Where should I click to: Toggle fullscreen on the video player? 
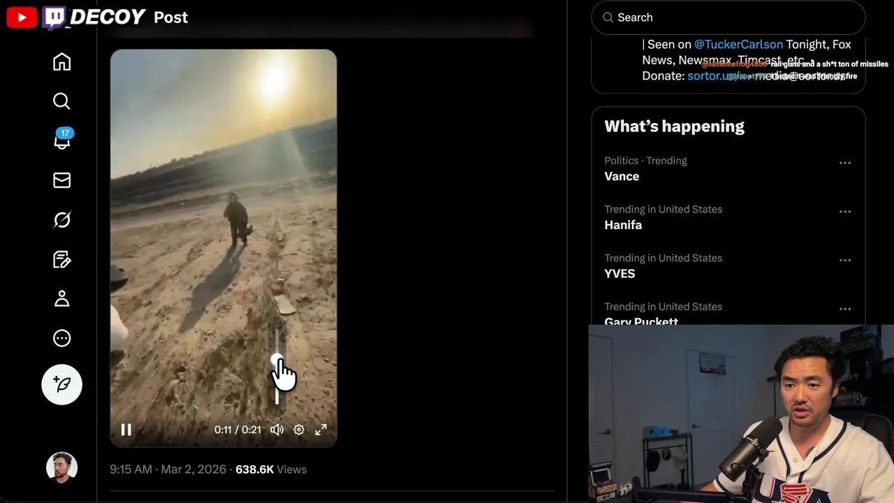coord(321,430)
